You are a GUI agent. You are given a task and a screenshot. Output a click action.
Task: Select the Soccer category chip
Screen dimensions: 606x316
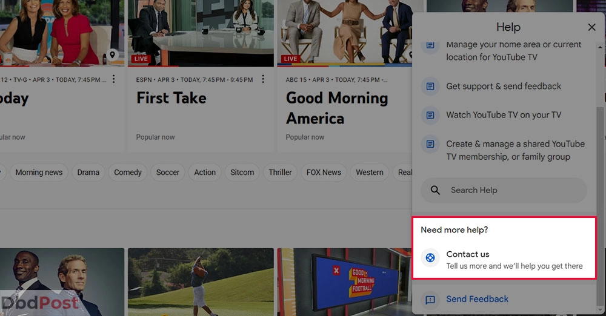pos(168,173)
